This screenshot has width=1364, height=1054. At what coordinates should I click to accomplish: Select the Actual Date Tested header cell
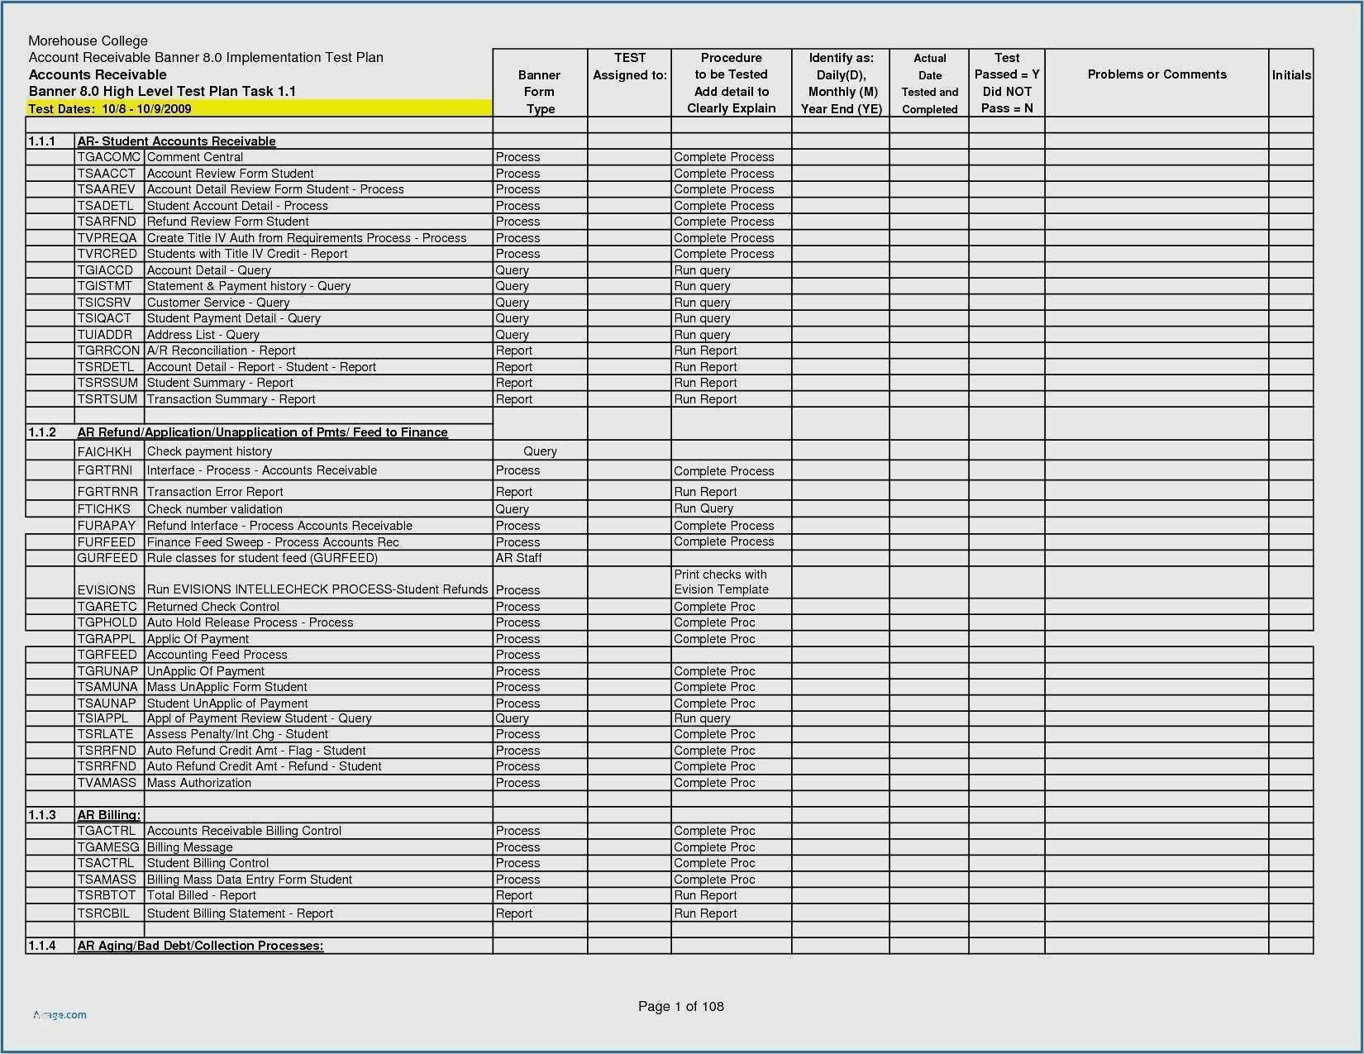click(929, 83)
